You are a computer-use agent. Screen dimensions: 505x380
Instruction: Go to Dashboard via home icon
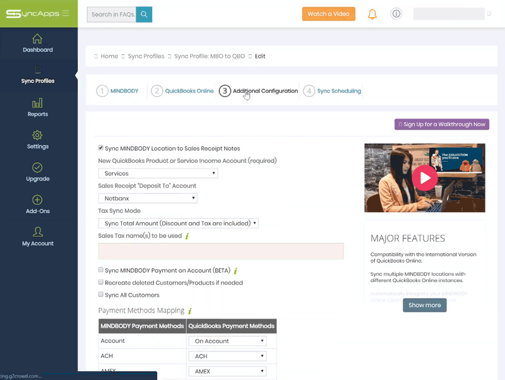pyautogui.click(x=37, y=39)
